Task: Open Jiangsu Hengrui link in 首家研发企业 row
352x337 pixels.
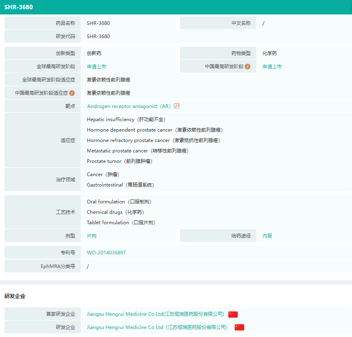Action: pyautogui.click(x=155, y=314)
